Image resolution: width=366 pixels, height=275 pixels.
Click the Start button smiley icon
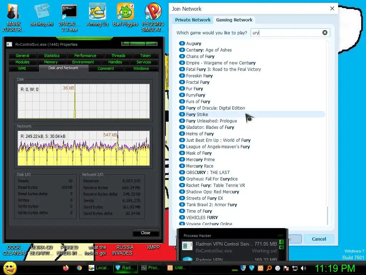pos(10,268)
